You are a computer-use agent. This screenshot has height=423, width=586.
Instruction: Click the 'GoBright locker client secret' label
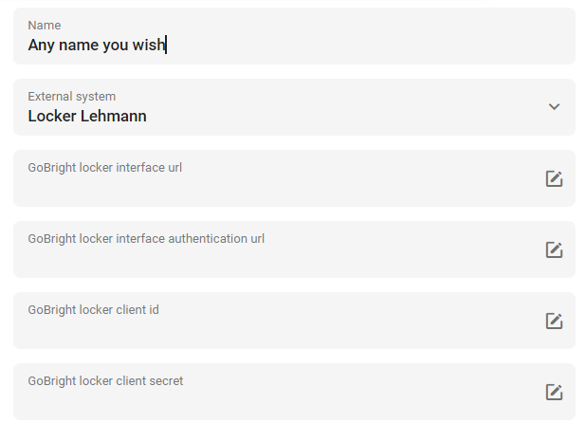coord(105,380)
